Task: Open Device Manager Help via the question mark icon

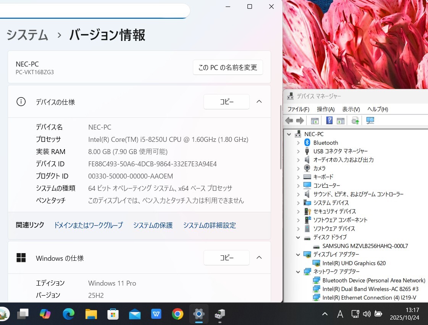Action: [x=329, y=120]
